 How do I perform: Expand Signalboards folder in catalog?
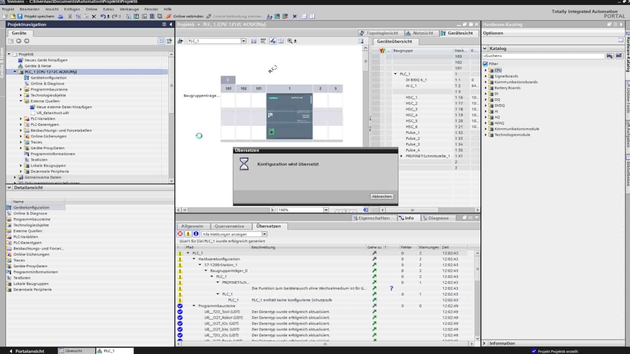[x=486, y=76]
